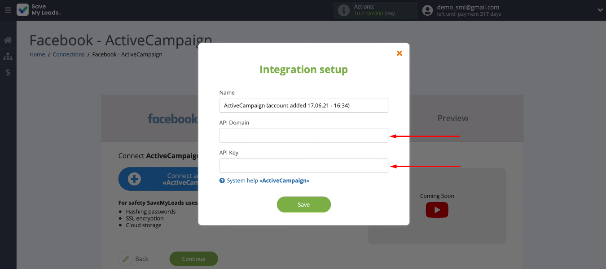Close the Integration setup dialog

click(400, 53)
